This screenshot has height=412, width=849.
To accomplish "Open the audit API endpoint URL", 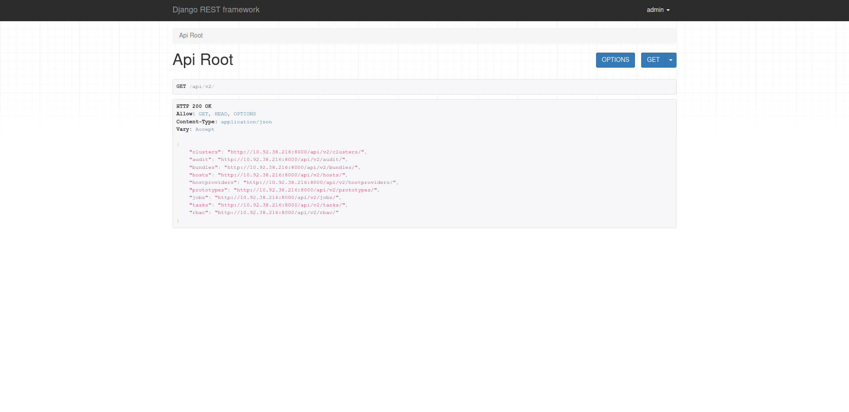I will [283, 160].
